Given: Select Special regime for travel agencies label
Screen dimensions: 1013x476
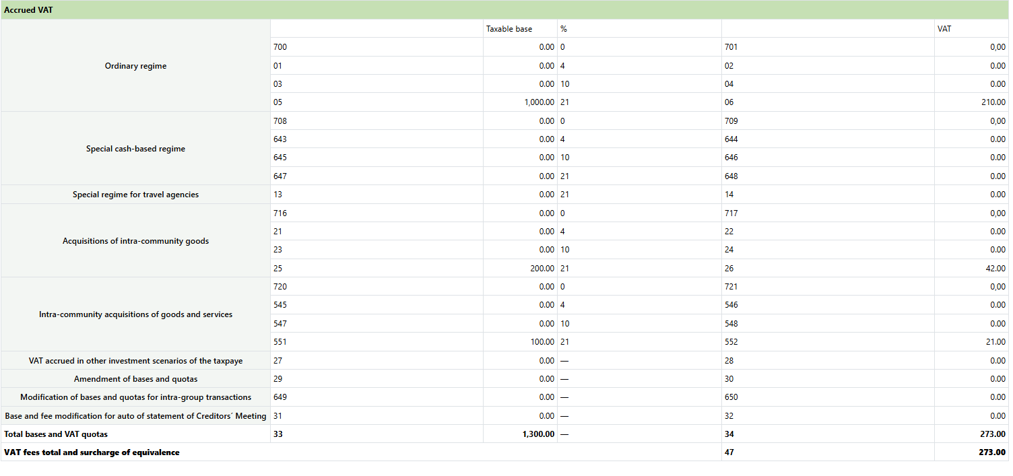Looking at the screenshot, I should (x=135, y=195).
